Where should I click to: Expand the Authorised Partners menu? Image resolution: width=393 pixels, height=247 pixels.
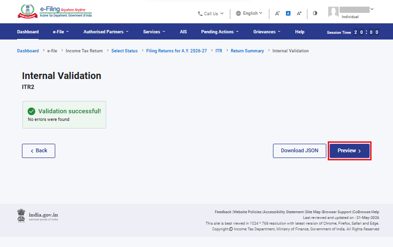(x=106, y=32)
